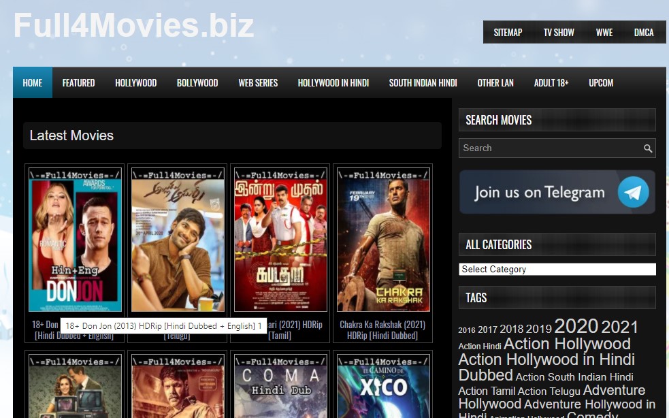This screenshot has height=418, width=669.
Task: Open the Action Tamil tag
Action: click(487, 391)
